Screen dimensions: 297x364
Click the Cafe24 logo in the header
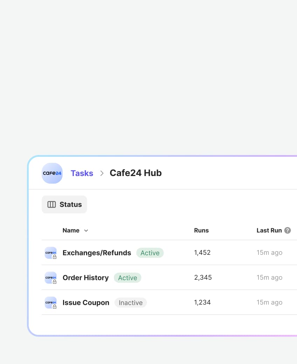[x=52, y=173]
